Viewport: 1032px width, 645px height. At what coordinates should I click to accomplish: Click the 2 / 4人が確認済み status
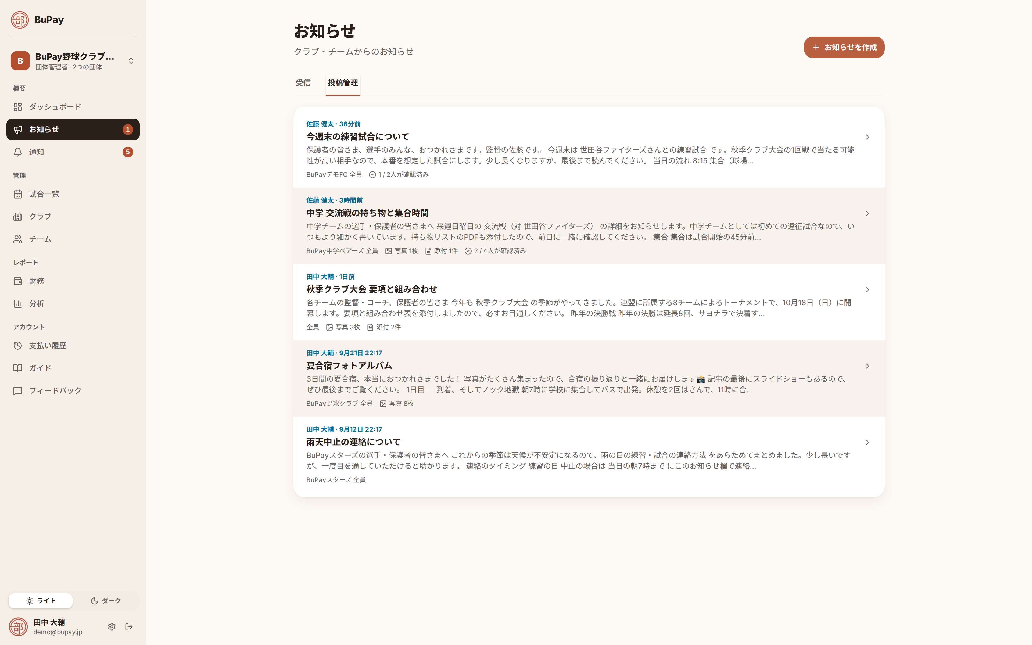[495, 251]
